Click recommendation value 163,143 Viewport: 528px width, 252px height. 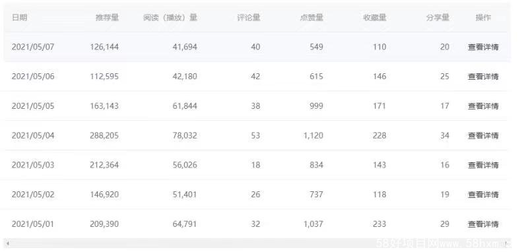[x=104, y=106]
